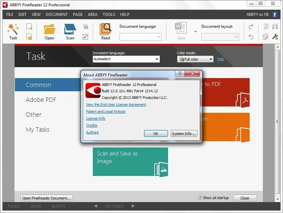Open the Authors link
This screenshot has width=283, height=213.
click(92, 132)
